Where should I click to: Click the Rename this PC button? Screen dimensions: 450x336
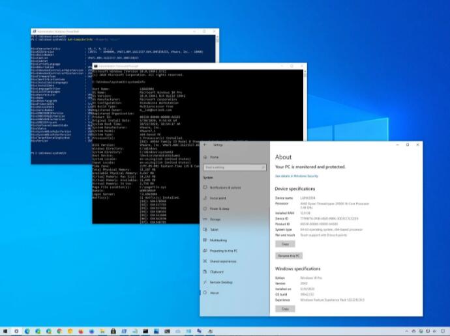coord(289,256)
